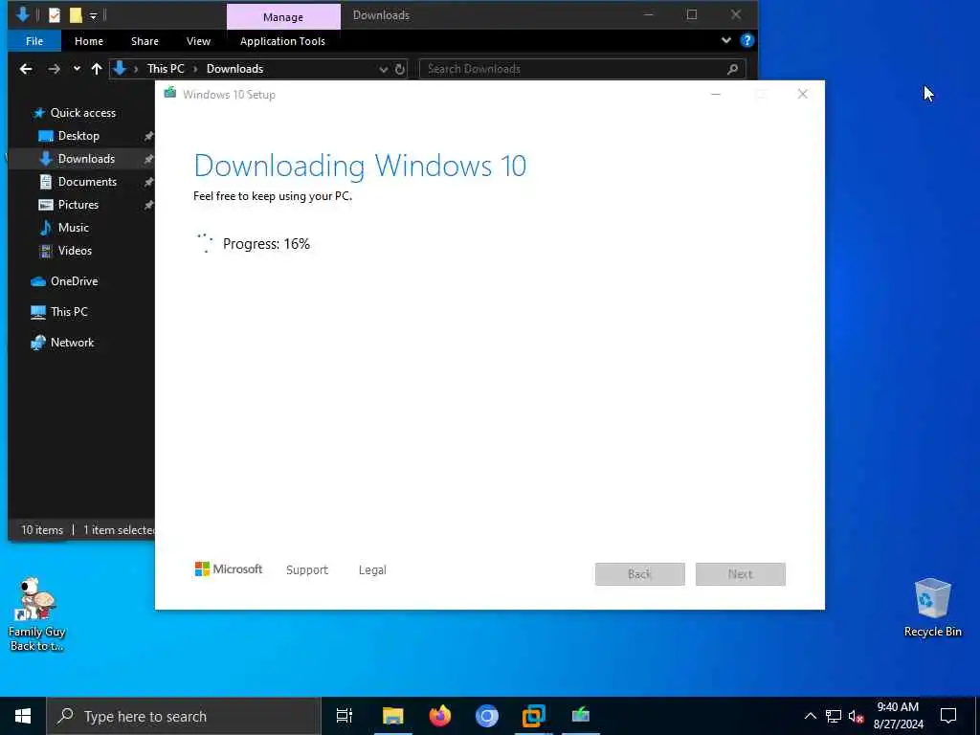The image size is (980, 735).
Task: Open the Chromium browser taskbar icon
Action: click(x=487, y=716)
